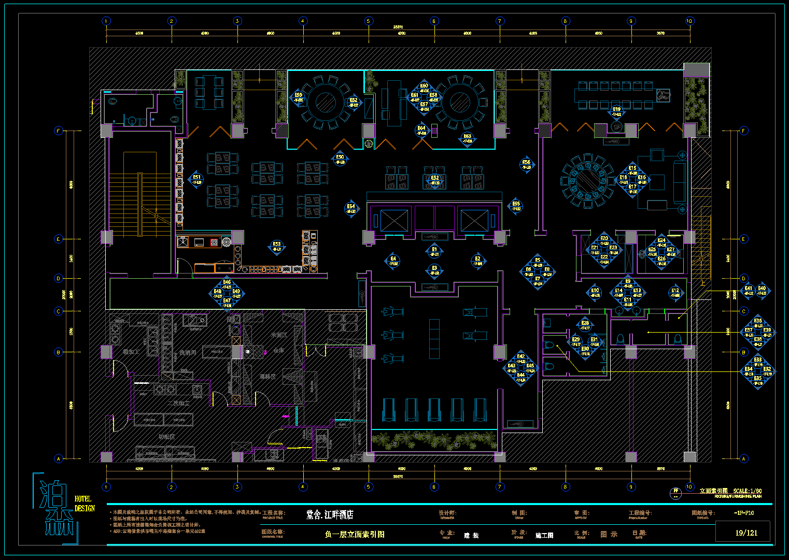
Task: Select grid bubble A on the right side
Action: click(x=743, y=458)
